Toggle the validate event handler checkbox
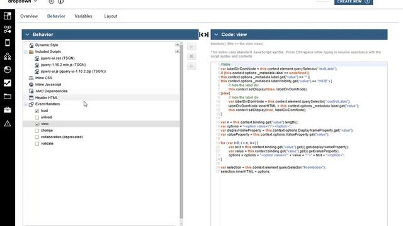403x226 pixels. pyautogui.click(x=37, y=144)
